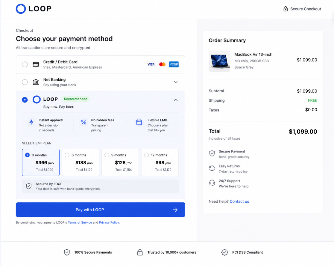
Task: Choose the 3 months EMI plan radio
Action: (27, 155)
